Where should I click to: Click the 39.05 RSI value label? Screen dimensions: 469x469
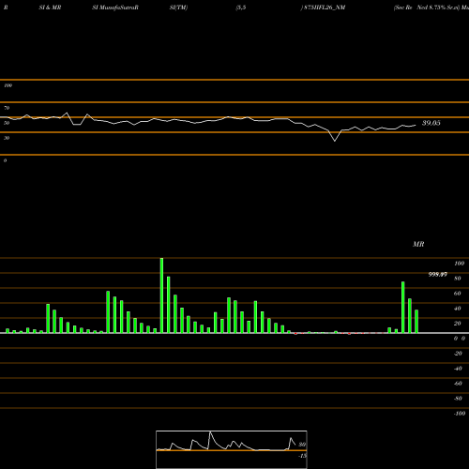[431, 123]
